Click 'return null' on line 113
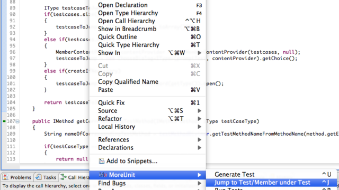Image resolution: width=339 pixels, height=190 pixels. coord(72,159)
